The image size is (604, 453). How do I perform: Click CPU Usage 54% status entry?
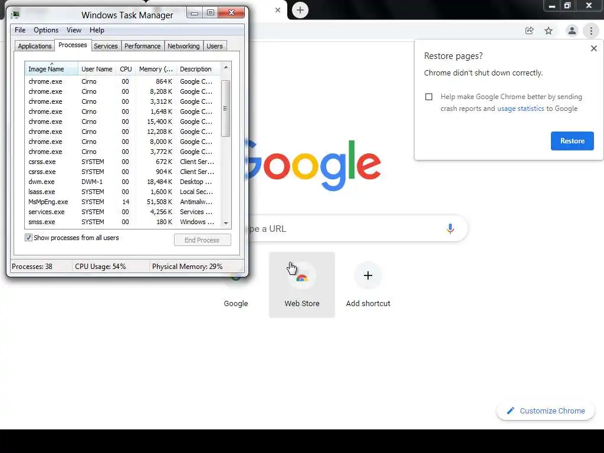tap(100, 267)
